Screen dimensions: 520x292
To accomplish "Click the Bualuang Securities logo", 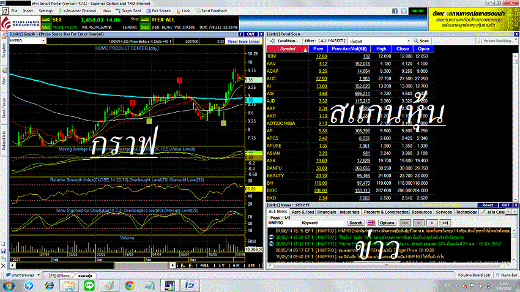I will [x=21, y=23].
